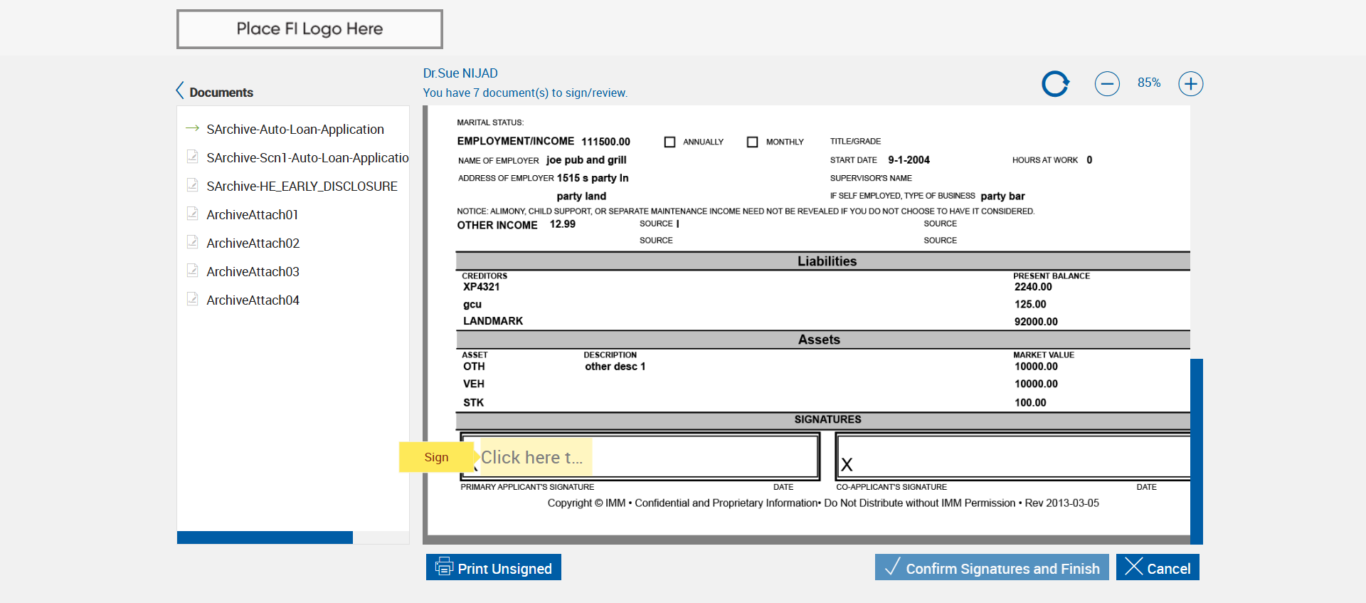Click the document icon beside ArchiveAttach04

[192, 299]
